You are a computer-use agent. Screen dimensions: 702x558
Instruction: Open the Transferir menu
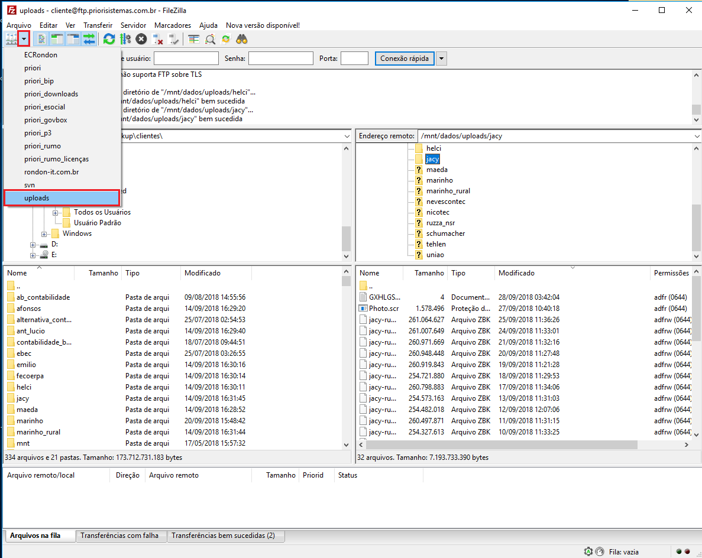[98, 25]
